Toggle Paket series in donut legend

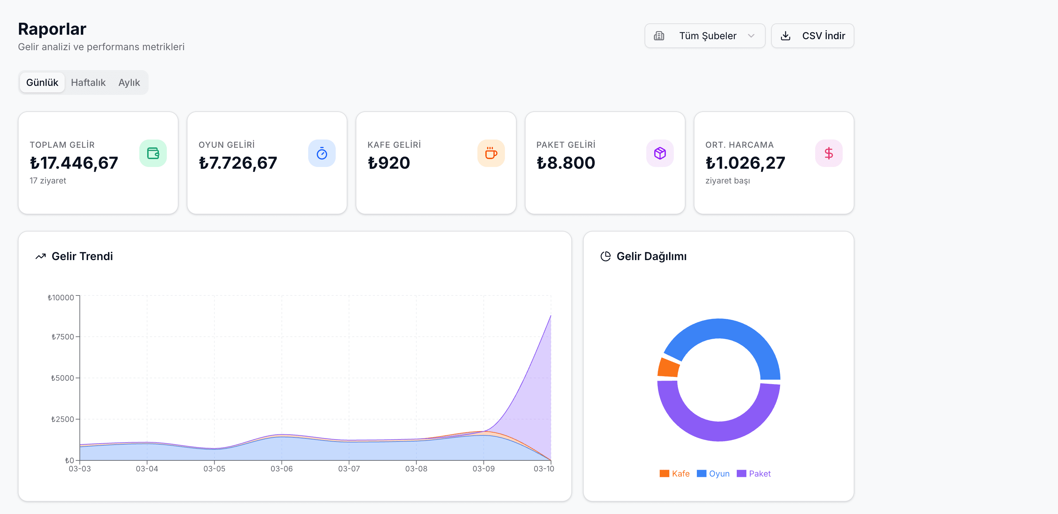click(754, 473)
